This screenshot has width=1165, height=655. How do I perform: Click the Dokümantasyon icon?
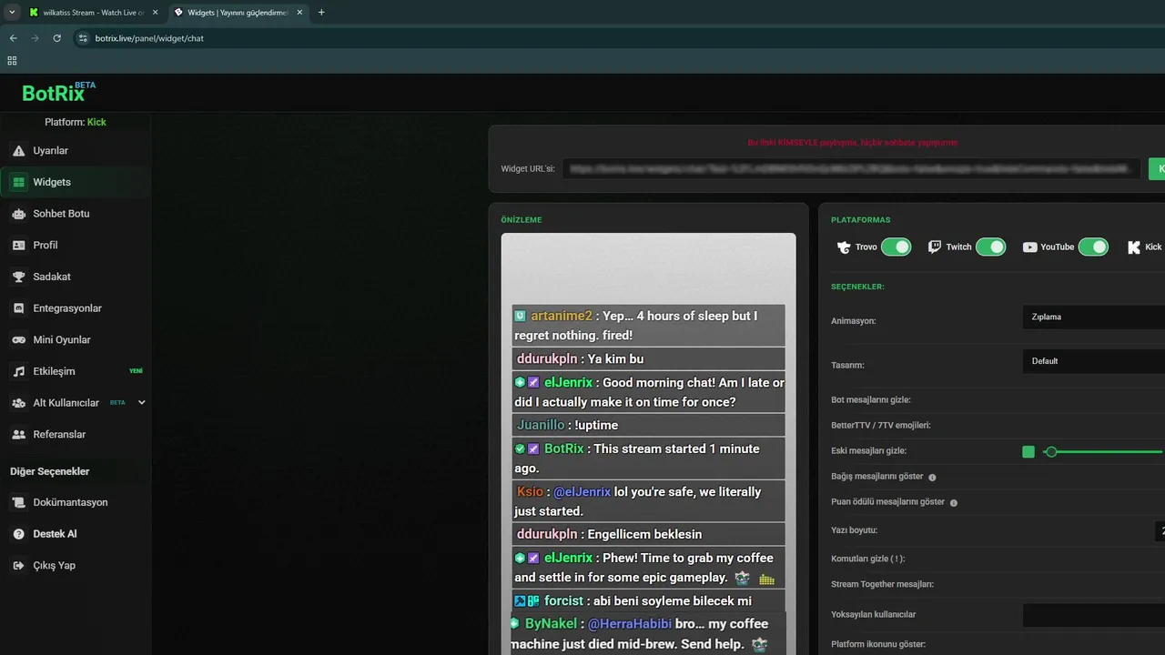pyautogui.click(x=18, y=502)
